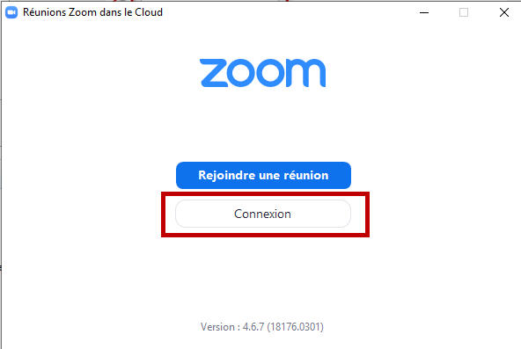Screen dimensions: 521x349
Task: Click the letter m of the zoom logo
Action: [x=305, y=73]
